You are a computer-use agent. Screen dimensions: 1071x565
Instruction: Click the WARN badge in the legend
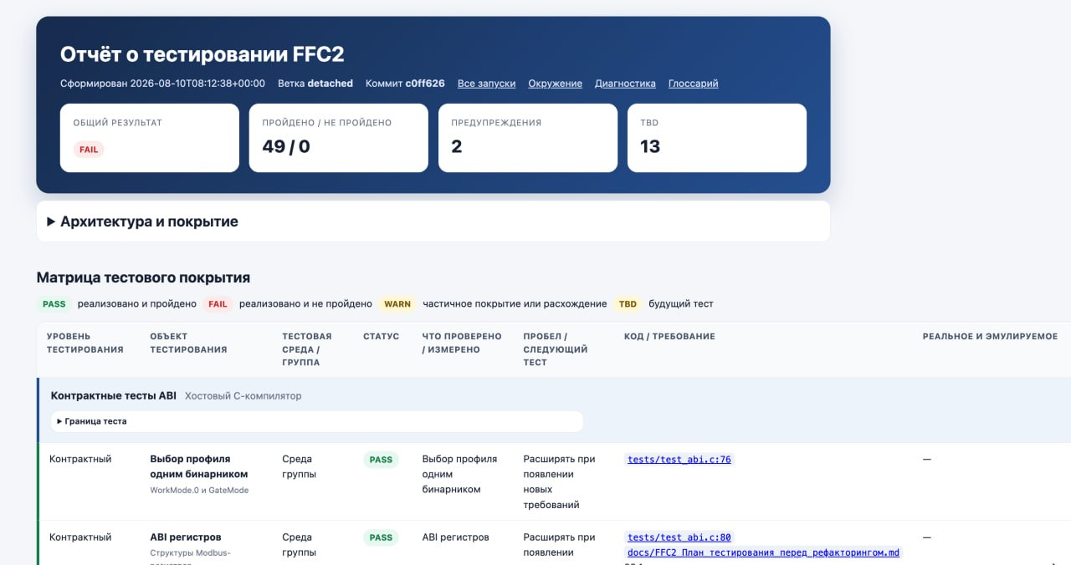click(x=397, y=304)
